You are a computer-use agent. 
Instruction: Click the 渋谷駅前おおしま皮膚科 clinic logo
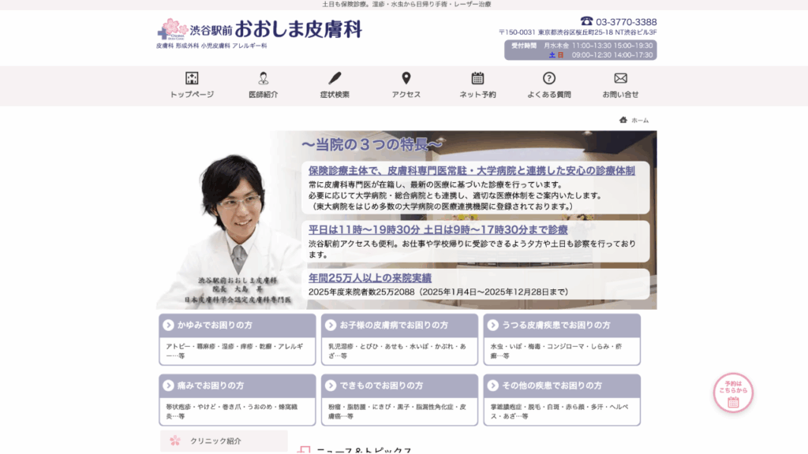pyautogui.click(x=260, y=32)
